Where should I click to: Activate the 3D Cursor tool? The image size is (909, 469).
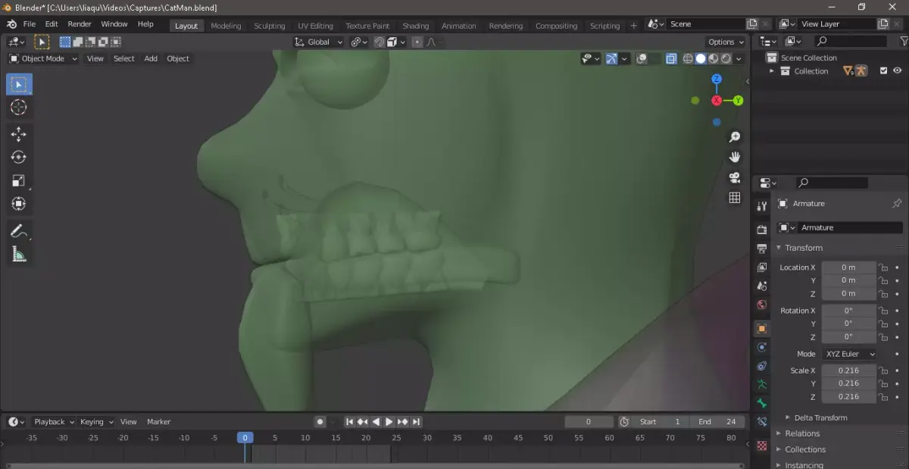click(x=19, y=108)
